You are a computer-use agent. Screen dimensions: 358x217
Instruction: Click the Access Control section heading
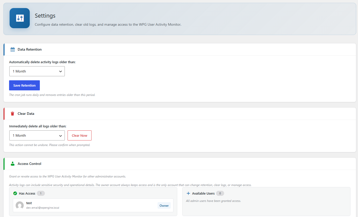coord(29,164)
